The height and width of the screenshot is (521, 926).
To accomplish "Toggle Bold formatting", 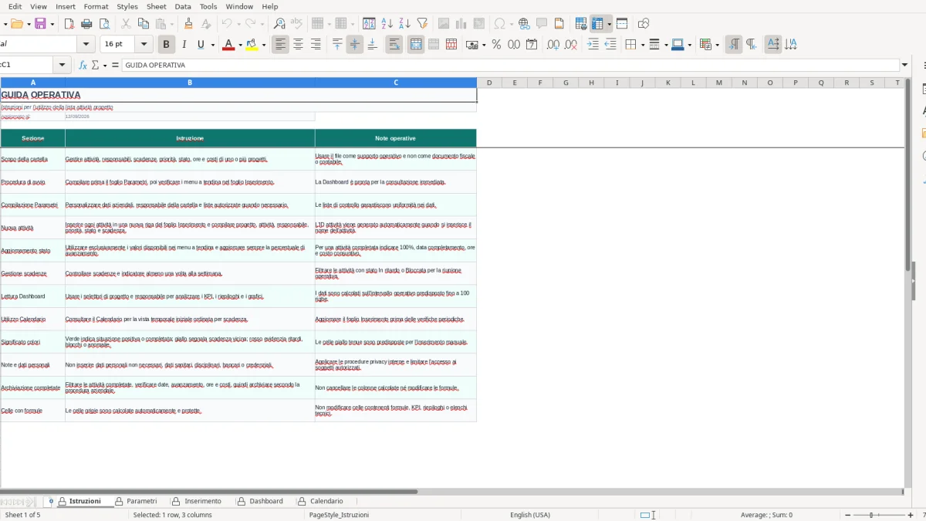I will (x=165, y=45).
